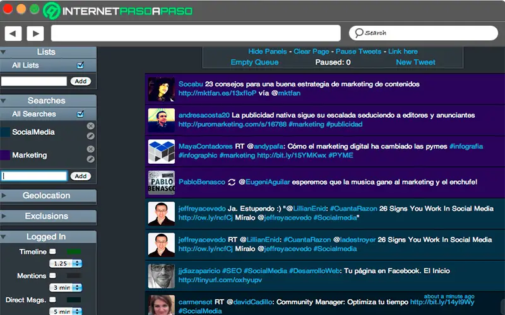Click the Add button under Lists
505x315 pixels.
81,81
